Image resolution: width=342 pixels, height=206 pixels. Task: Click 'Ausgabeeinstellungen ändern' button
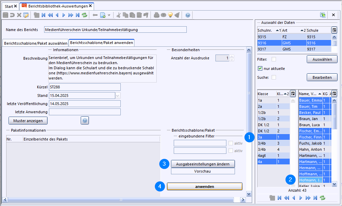pos(202,164)
